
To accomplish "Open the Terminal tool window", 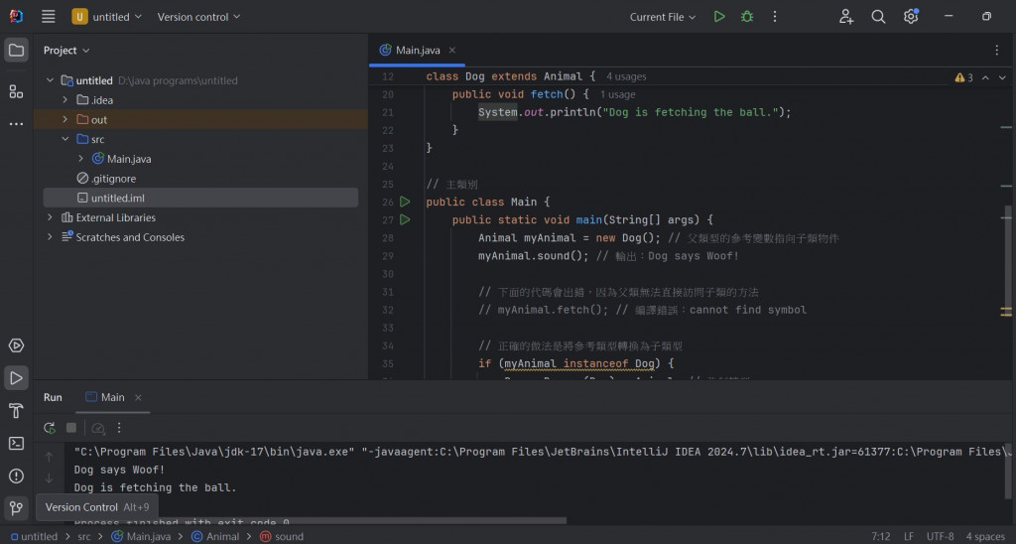I will pyautogui.click(x=16, y=444).
